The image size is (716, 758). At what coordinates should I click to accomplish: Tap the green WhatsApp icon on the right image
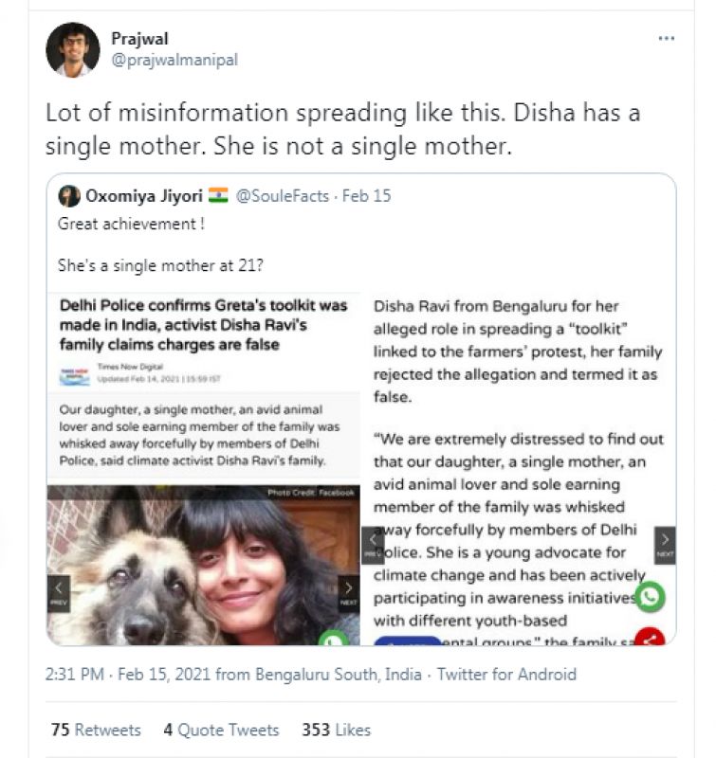(651, 597)
